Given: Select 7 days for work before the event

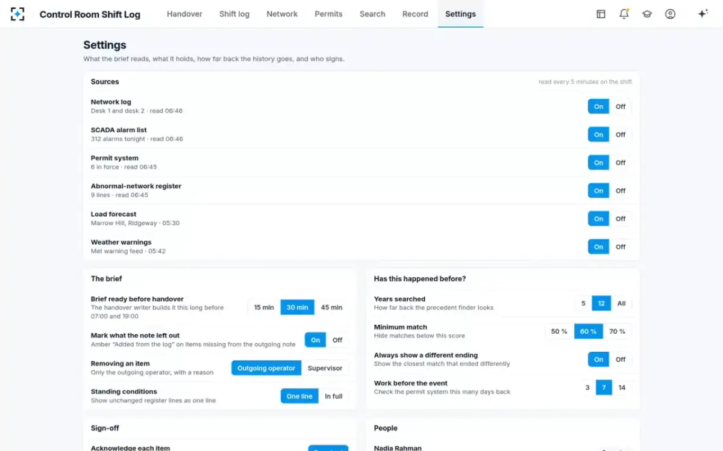Looking at the screenshot, I should tap(604, 388).
